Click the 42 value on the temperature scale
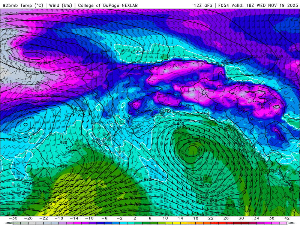Image resolution: width=300 pixels, height=225 pixels. click(287, 218)
